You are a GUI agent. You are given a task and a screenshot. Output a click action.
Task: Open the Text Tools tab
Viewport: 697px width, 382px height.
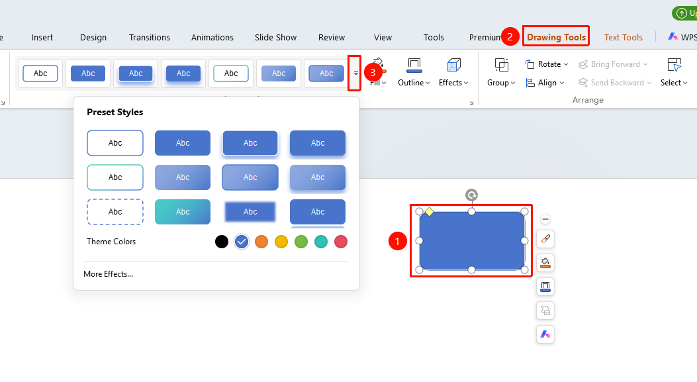(x=624, y=37)
